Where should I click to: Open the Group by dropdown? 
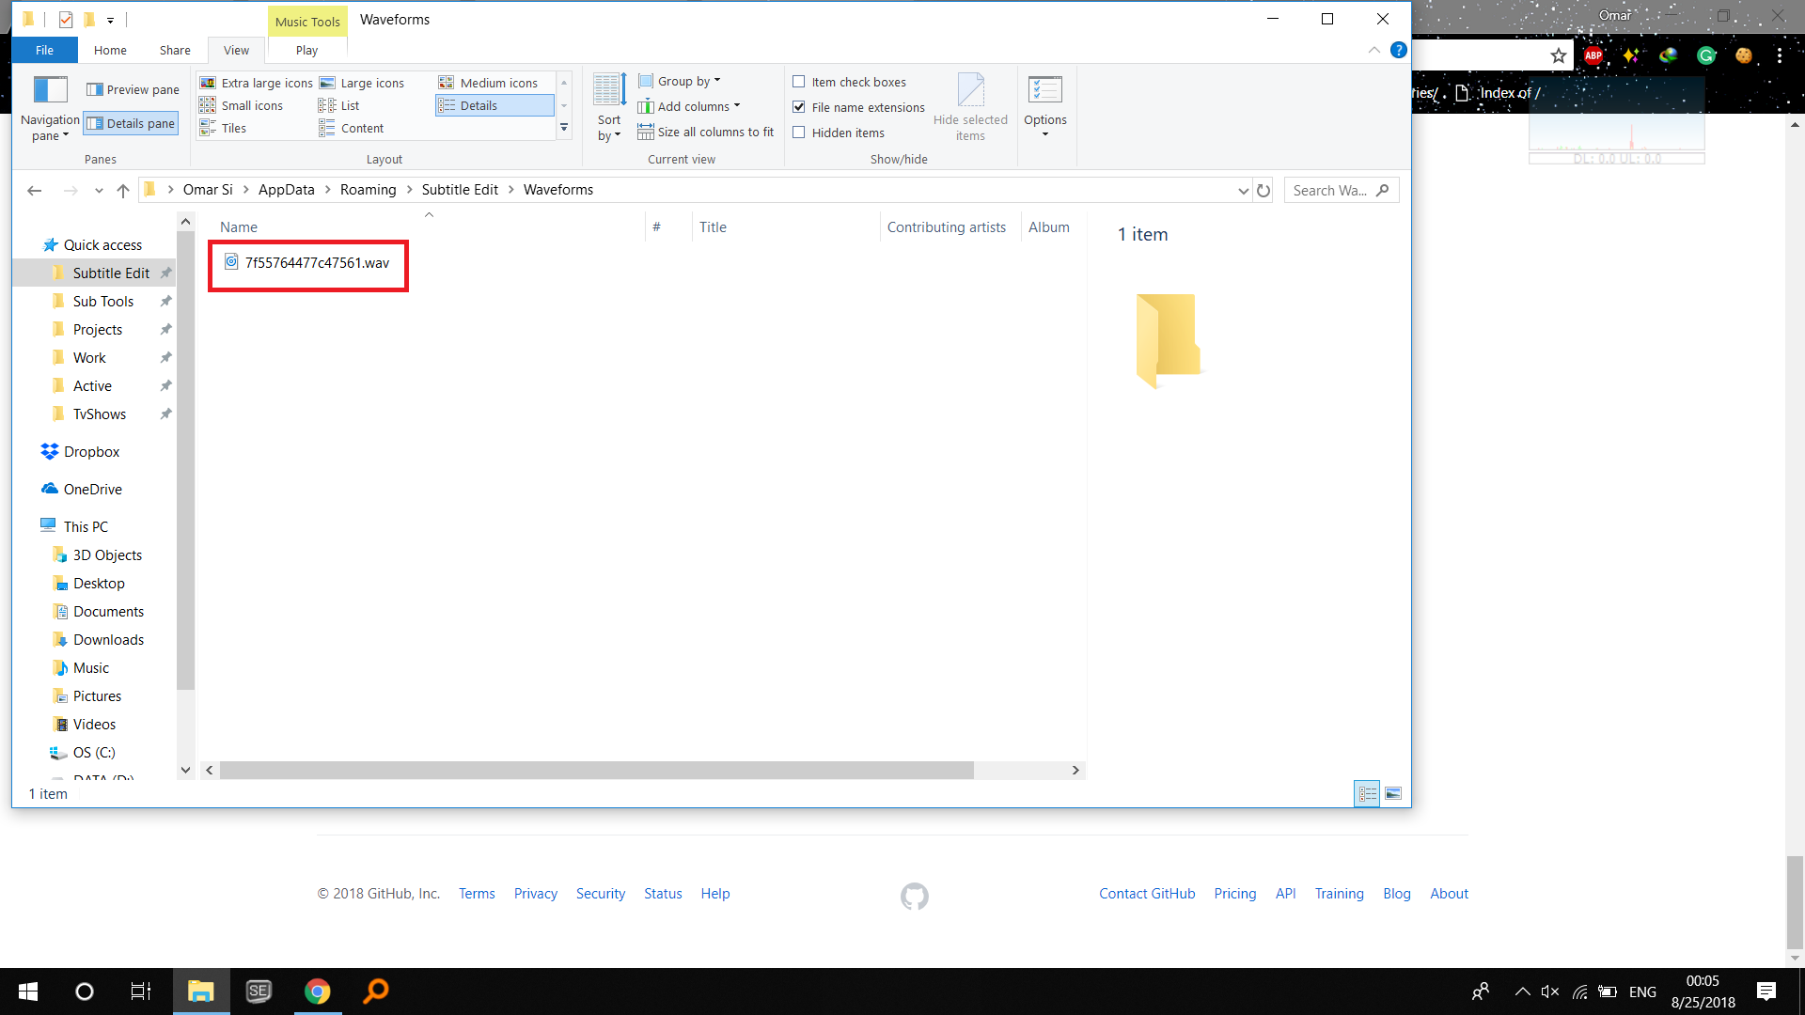(680, 81)
